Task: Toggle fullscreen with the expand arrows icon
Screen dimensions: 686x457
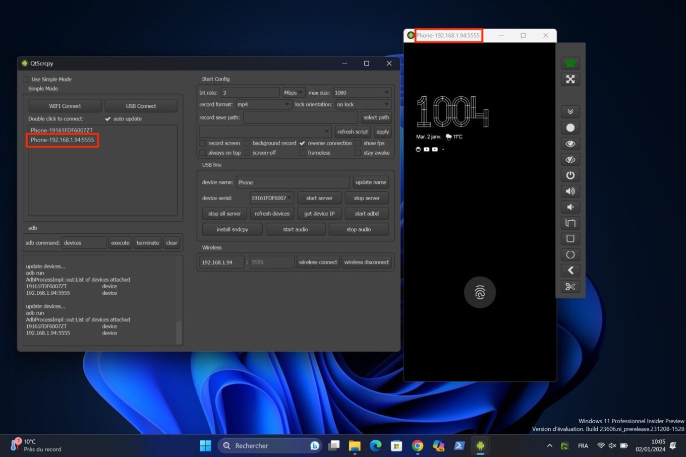Action: coord(570,79)
